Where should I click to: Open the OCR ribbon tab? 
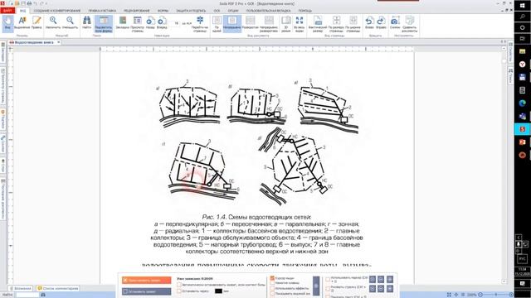click(217, 11)
